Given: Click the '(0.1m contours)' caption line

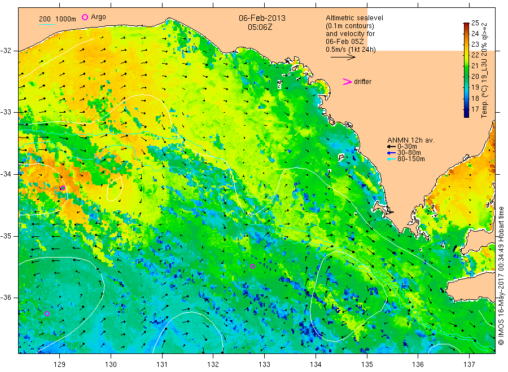Looking at the screenshot, I should coord(349,26).
